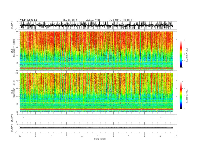198x153 pixels.
Task: Click the 'start UT = 10:10:0' header text
Action: click(121, 20)
